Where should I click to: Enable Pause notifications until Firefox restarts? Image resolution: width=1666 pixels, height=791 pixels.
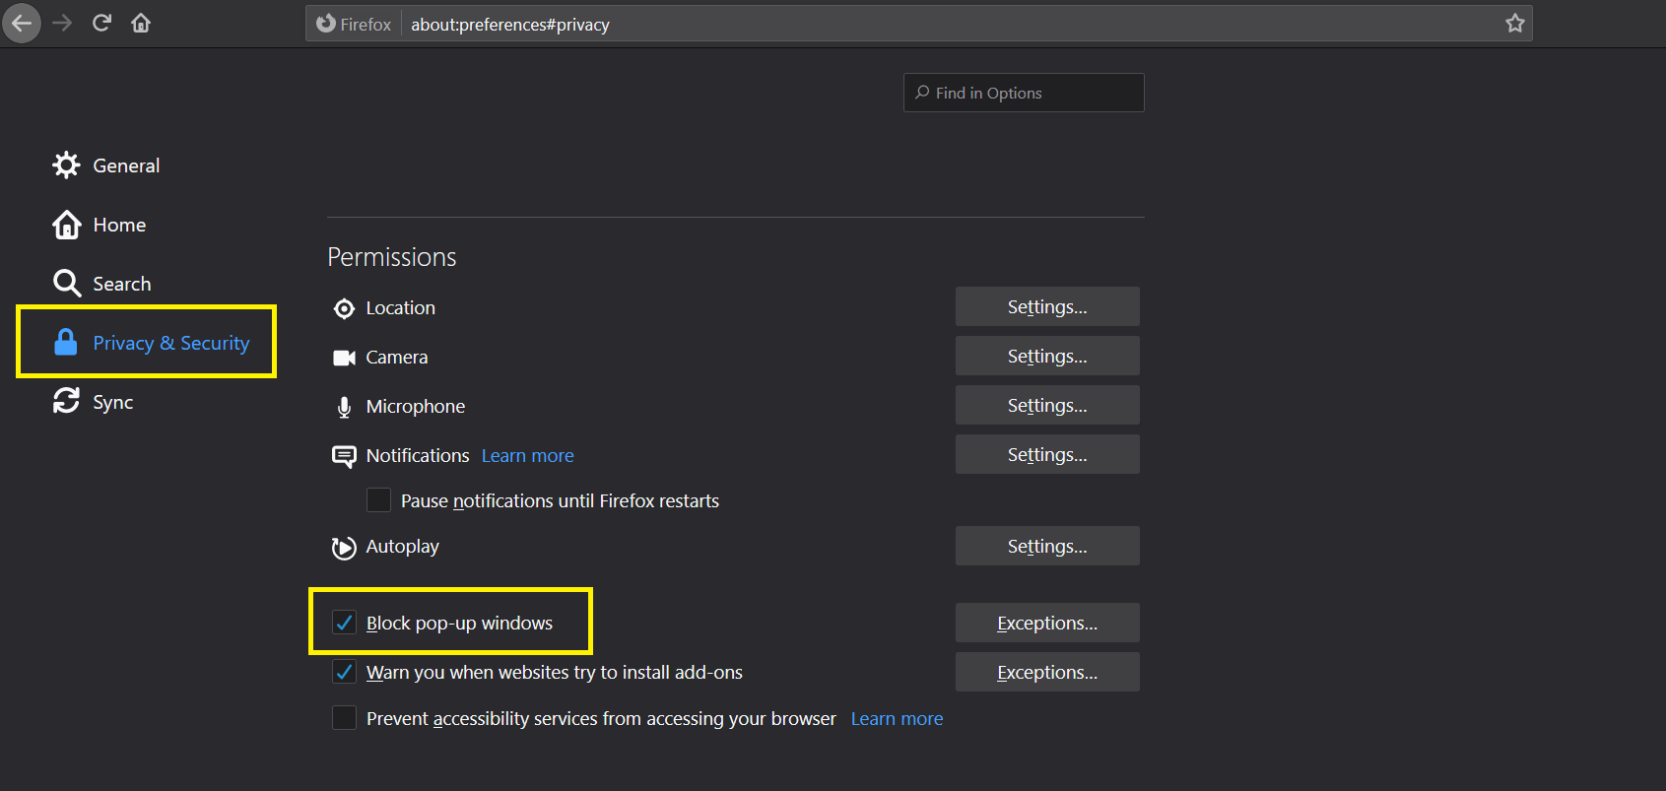378,500
